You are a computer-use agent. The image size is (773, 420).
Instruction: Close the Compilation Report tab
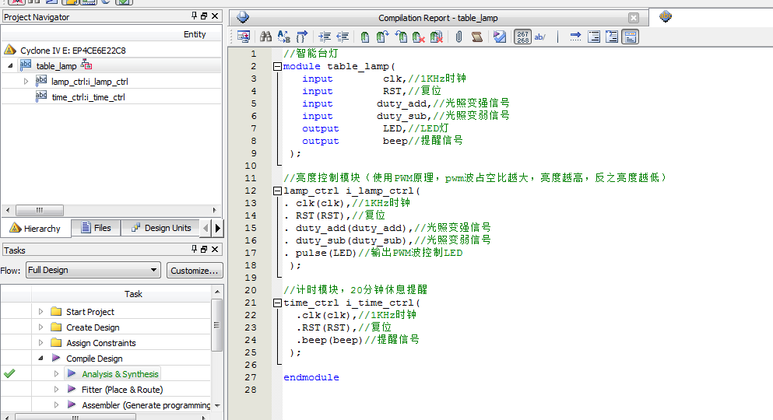(x=634, y=18)
